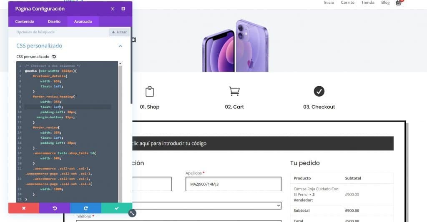Open the Filtrar options dropdown

pos(119,32)
